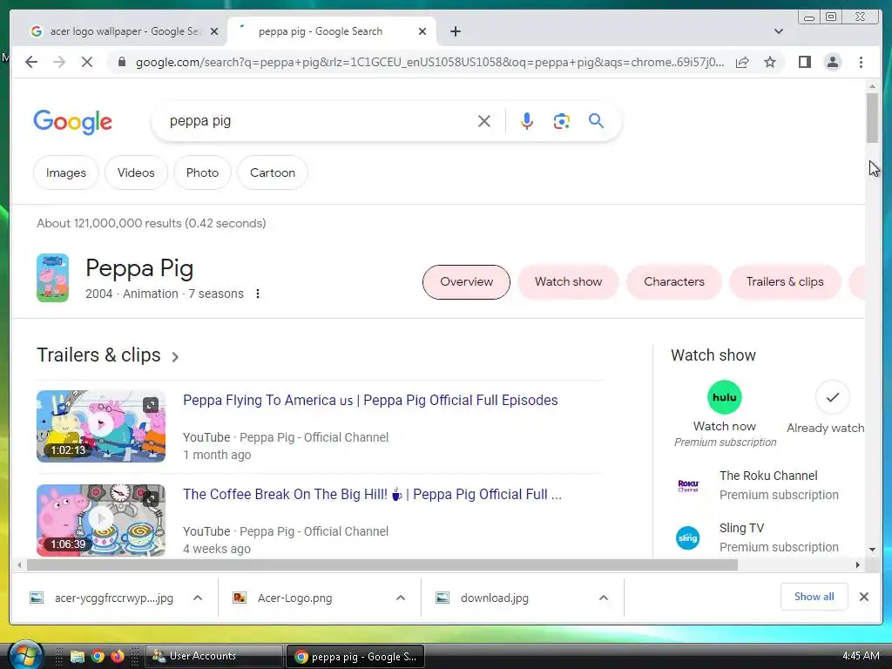Start voice search microphone
This screenshot has height=669, width=892.
pos(527,121)
